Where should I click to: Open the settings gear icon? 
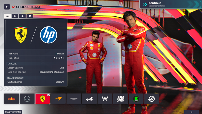tap(191, 112)
